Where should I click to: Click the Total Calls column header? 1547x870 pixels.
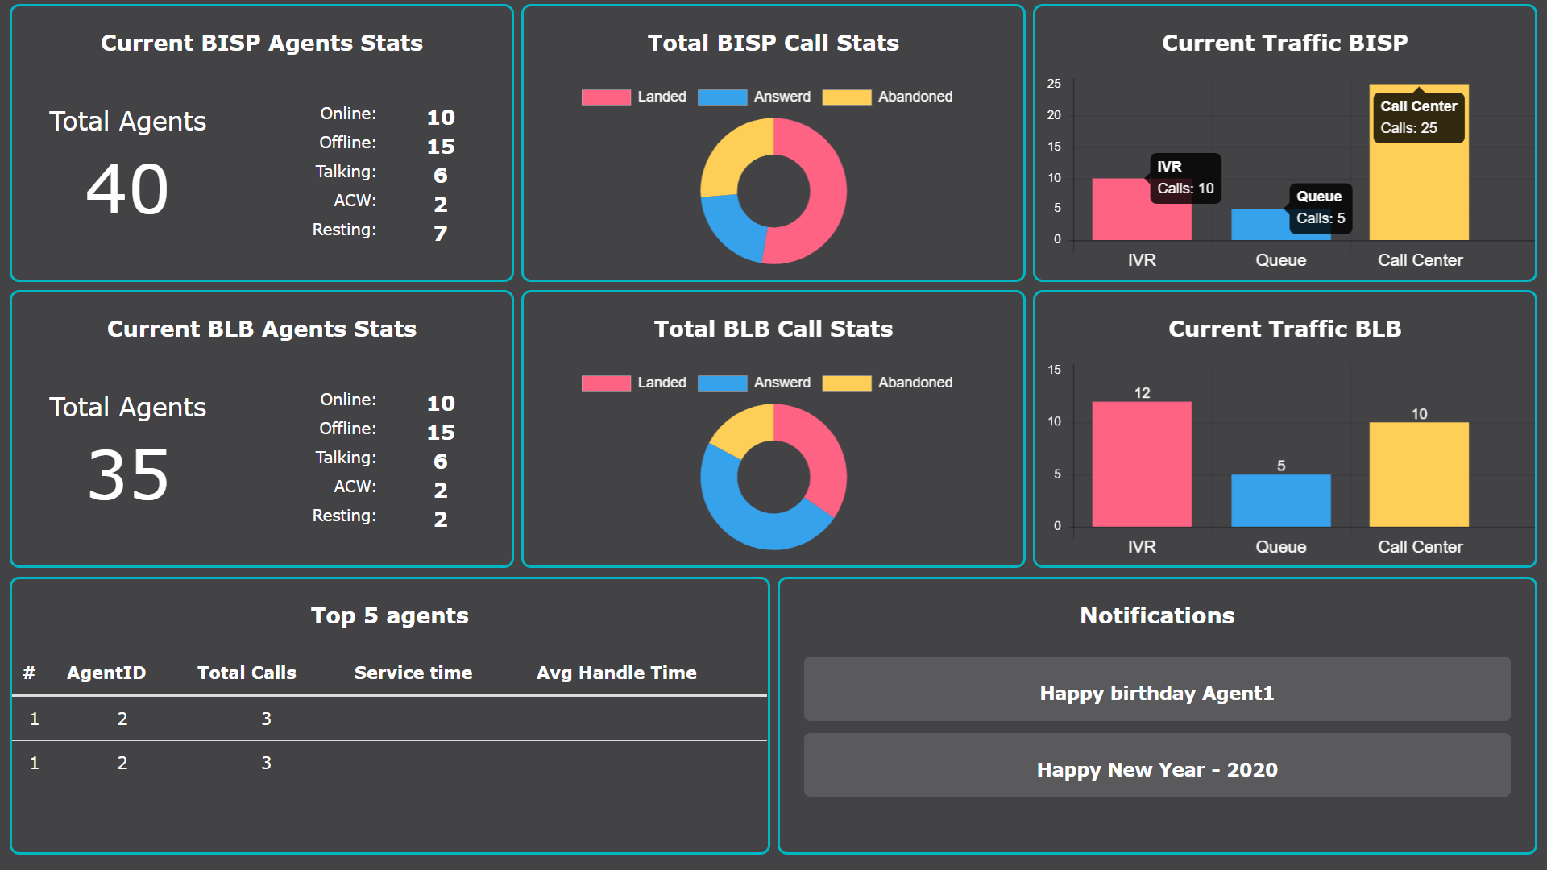coord(247,673)
